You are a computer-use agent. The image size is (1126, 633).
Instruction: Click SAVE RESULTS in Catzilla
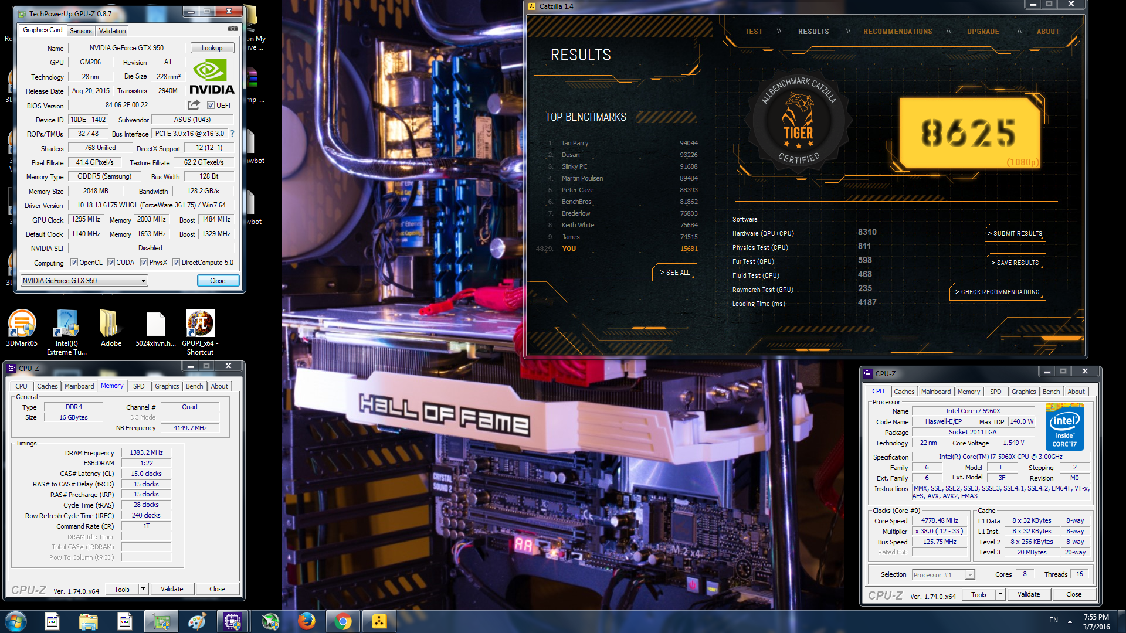coord(1015,263)
